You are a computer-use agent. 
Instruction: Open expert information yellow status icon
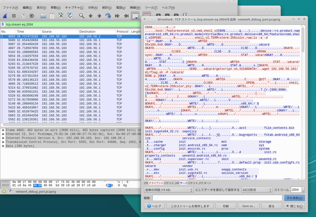point(4,191)
